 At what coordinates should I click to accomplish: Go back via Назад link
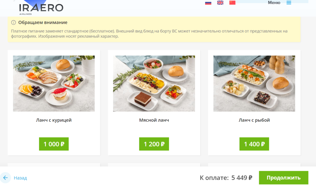(x=20, y=178)
